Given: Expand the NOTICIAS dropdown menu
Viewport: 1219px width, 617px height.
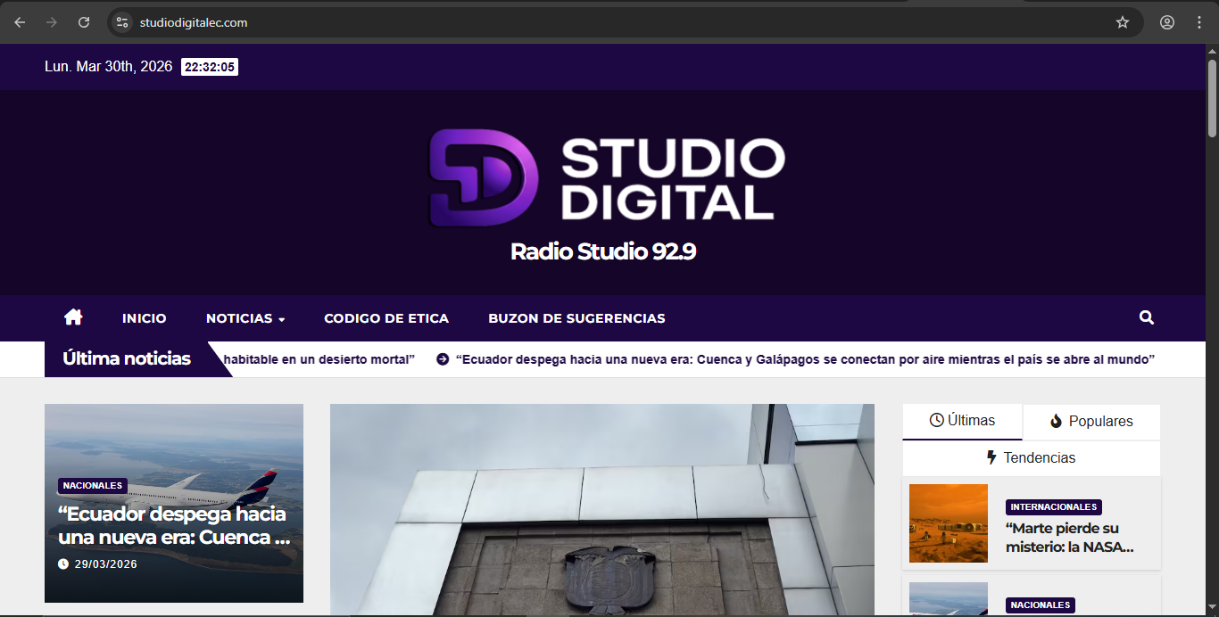Looking at the screenshot, I should click(245, 318).
